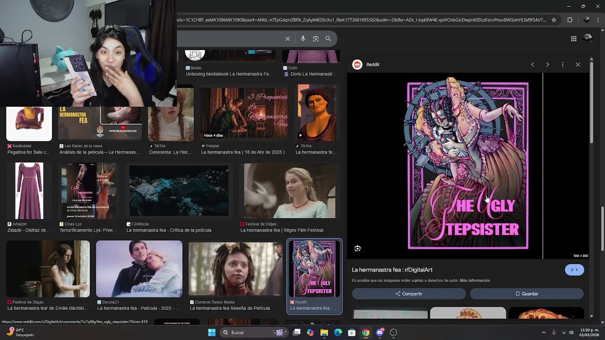Switch to Chrome on the taskbar
This screenshot has width=605, height=340.
click(366, 332)
